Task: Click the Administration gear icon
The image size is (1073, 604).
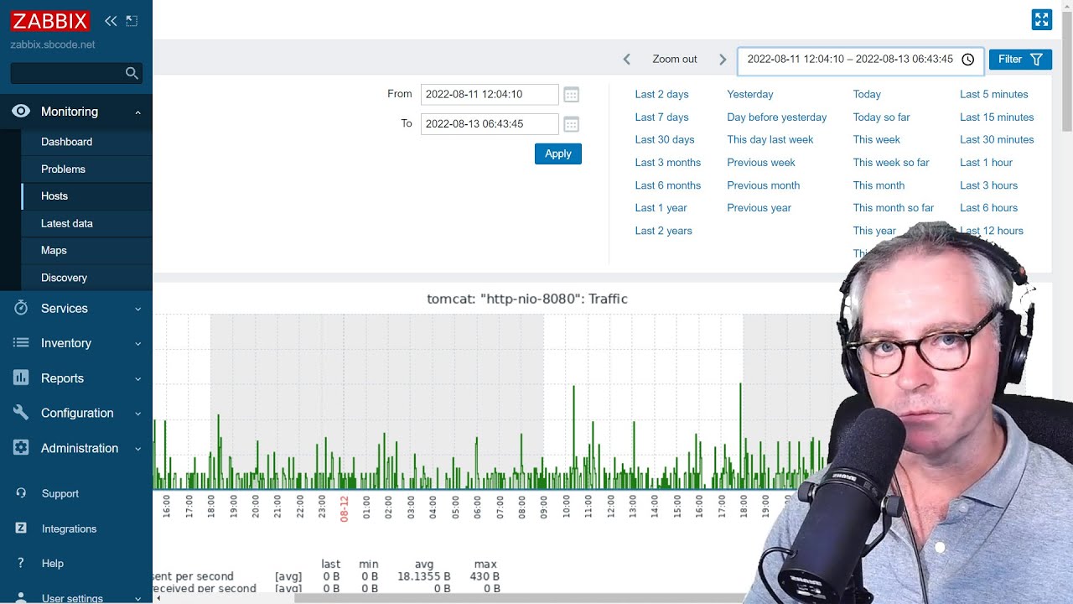Action: tap(21, 448)
